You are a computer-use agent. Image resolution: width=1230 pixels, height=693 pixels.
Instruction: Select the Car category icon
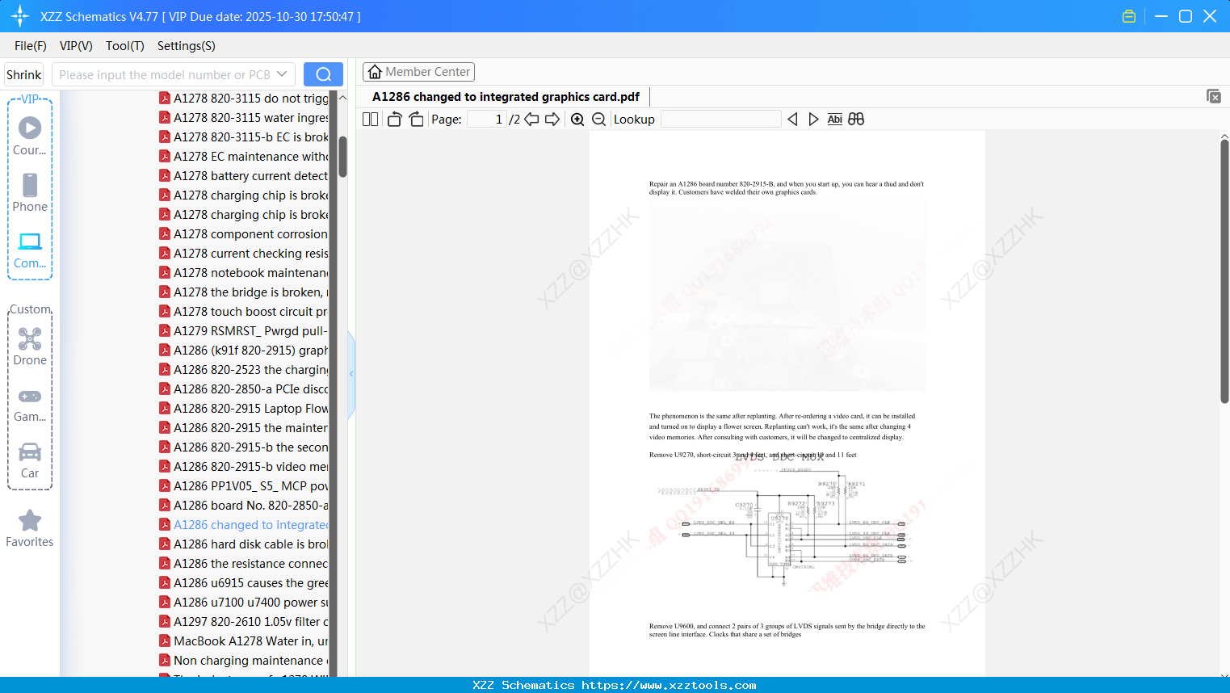tap(30, 451)
